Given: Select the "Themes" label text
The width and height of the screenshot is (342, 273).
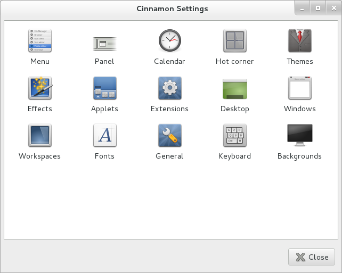Looking at the screenshot, I should tap(300, 61).
